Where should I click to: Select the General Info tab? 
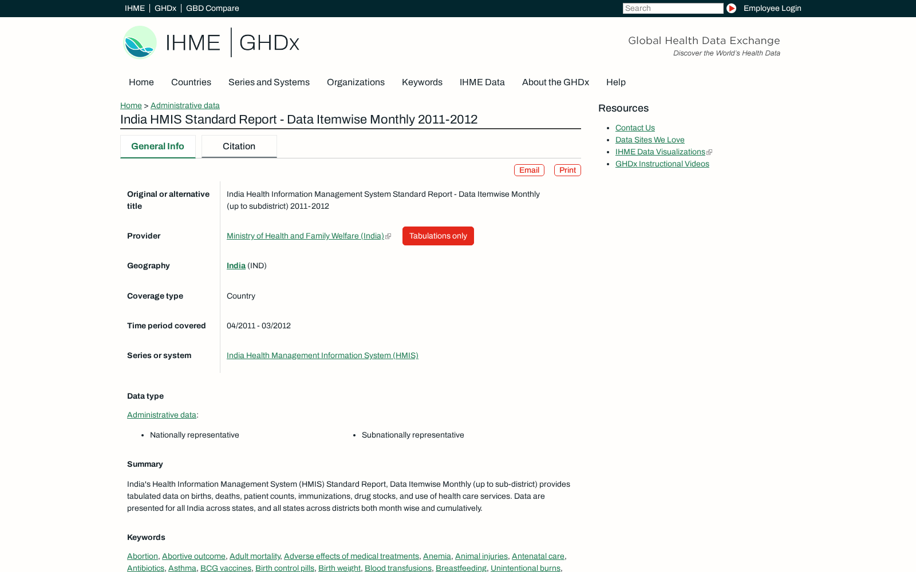coord(158,146)
